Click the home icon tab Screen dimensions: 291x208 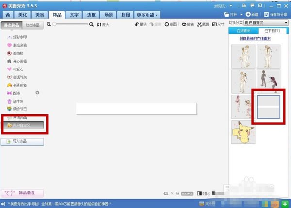(7, 15)
